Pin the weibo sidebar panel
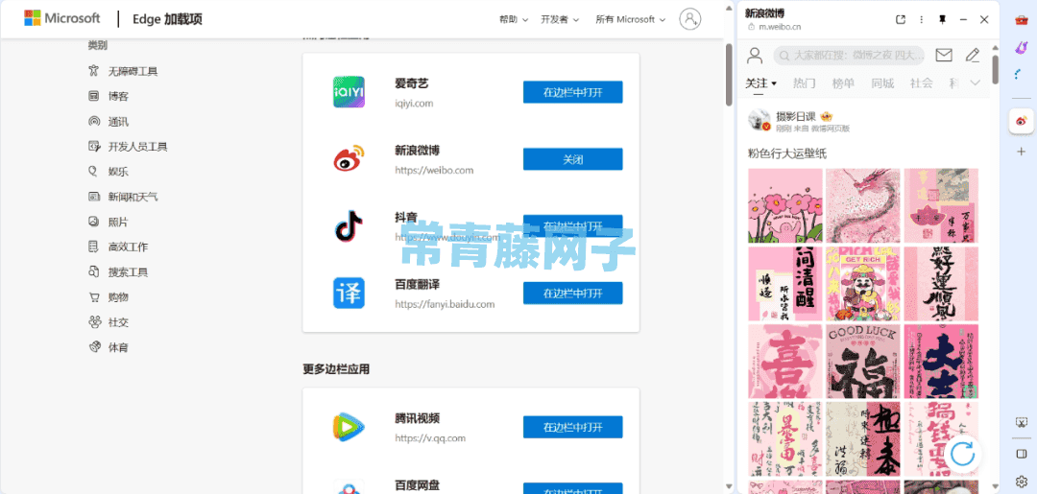Image resolution: width=1037 pixels, height=494 pixels. 943,20
